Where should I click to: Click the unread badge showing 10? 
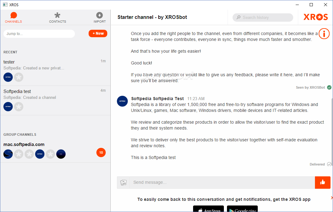click(x=101, y=152)
